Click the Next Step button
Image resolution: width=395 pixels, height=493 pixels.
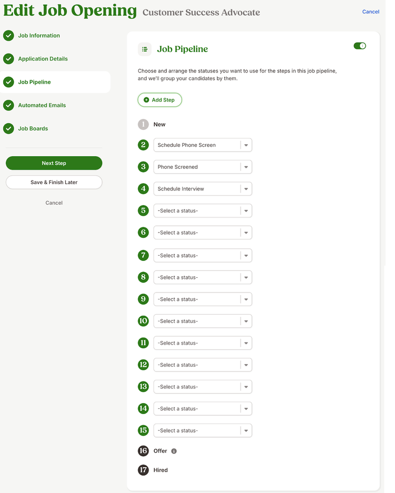[54, 163]
